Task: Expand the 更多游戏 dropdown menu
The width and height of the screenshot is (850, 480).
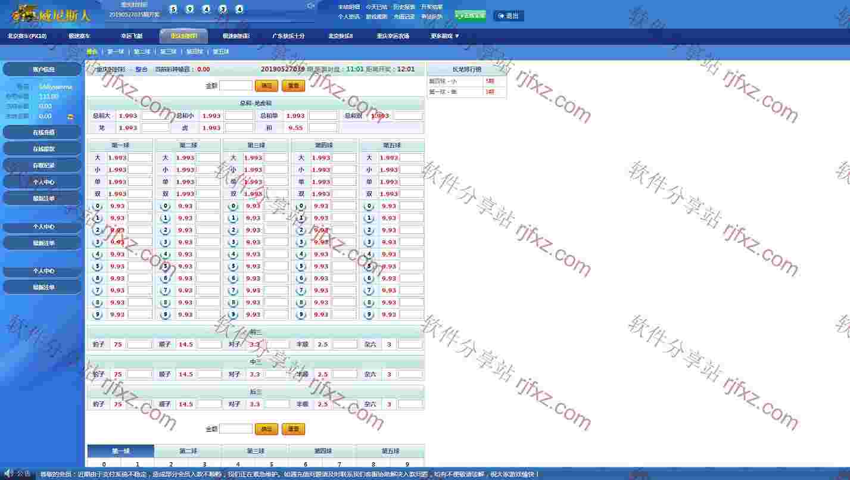Action: (x=445, y=36)
